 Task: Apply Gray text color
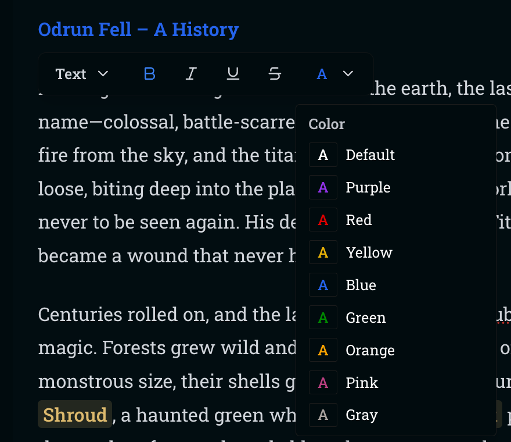point(361,415)
